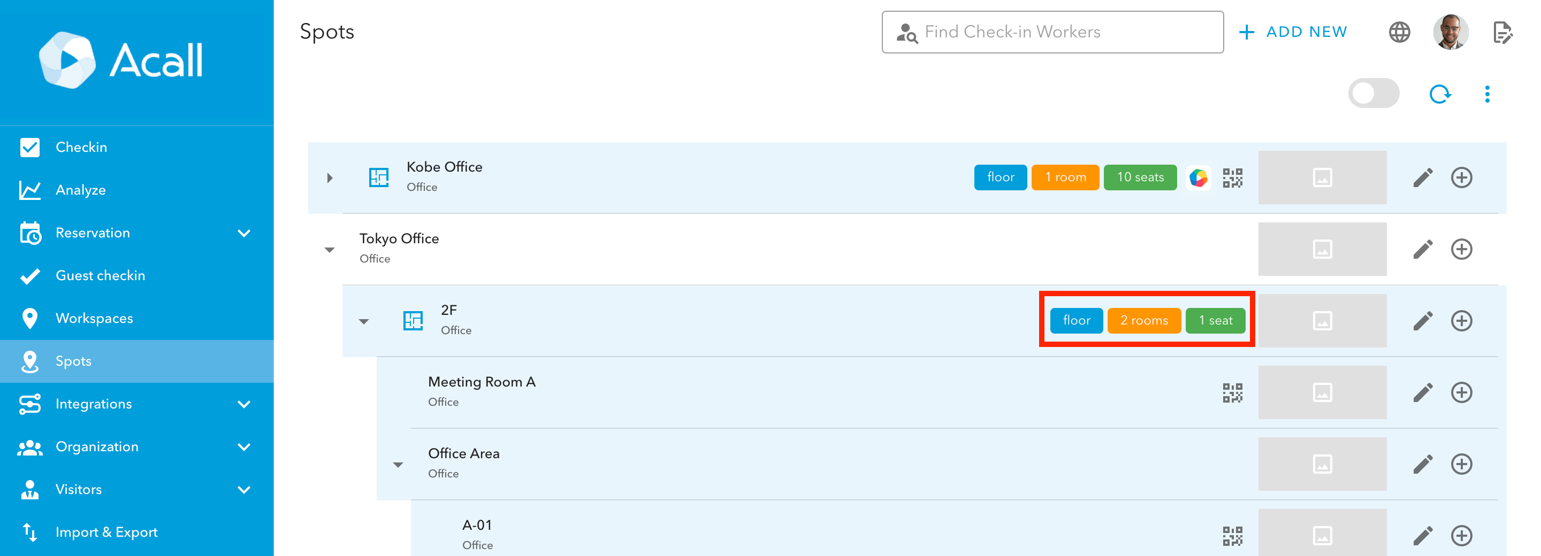The height and width of the screenshot is (556, 1541).
Task: Toggle the switch above the spots list
Action: coord(1374,94)
